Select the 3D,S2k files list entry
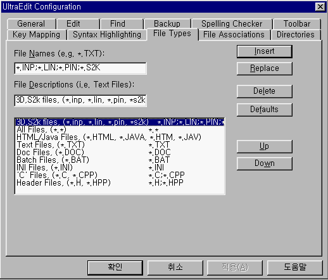The image size is (328, 280). click(120, 122)
